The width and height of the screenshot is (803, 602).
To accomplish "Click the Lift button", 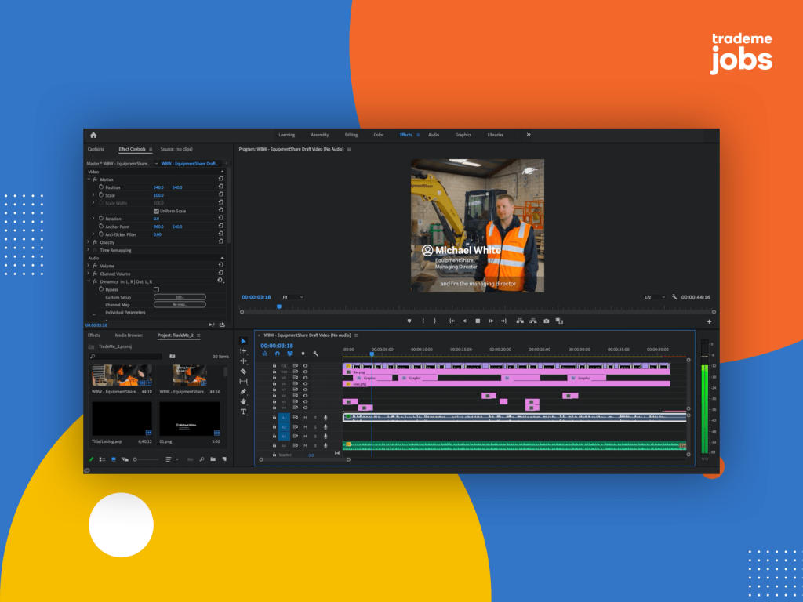I will (520, 321).
